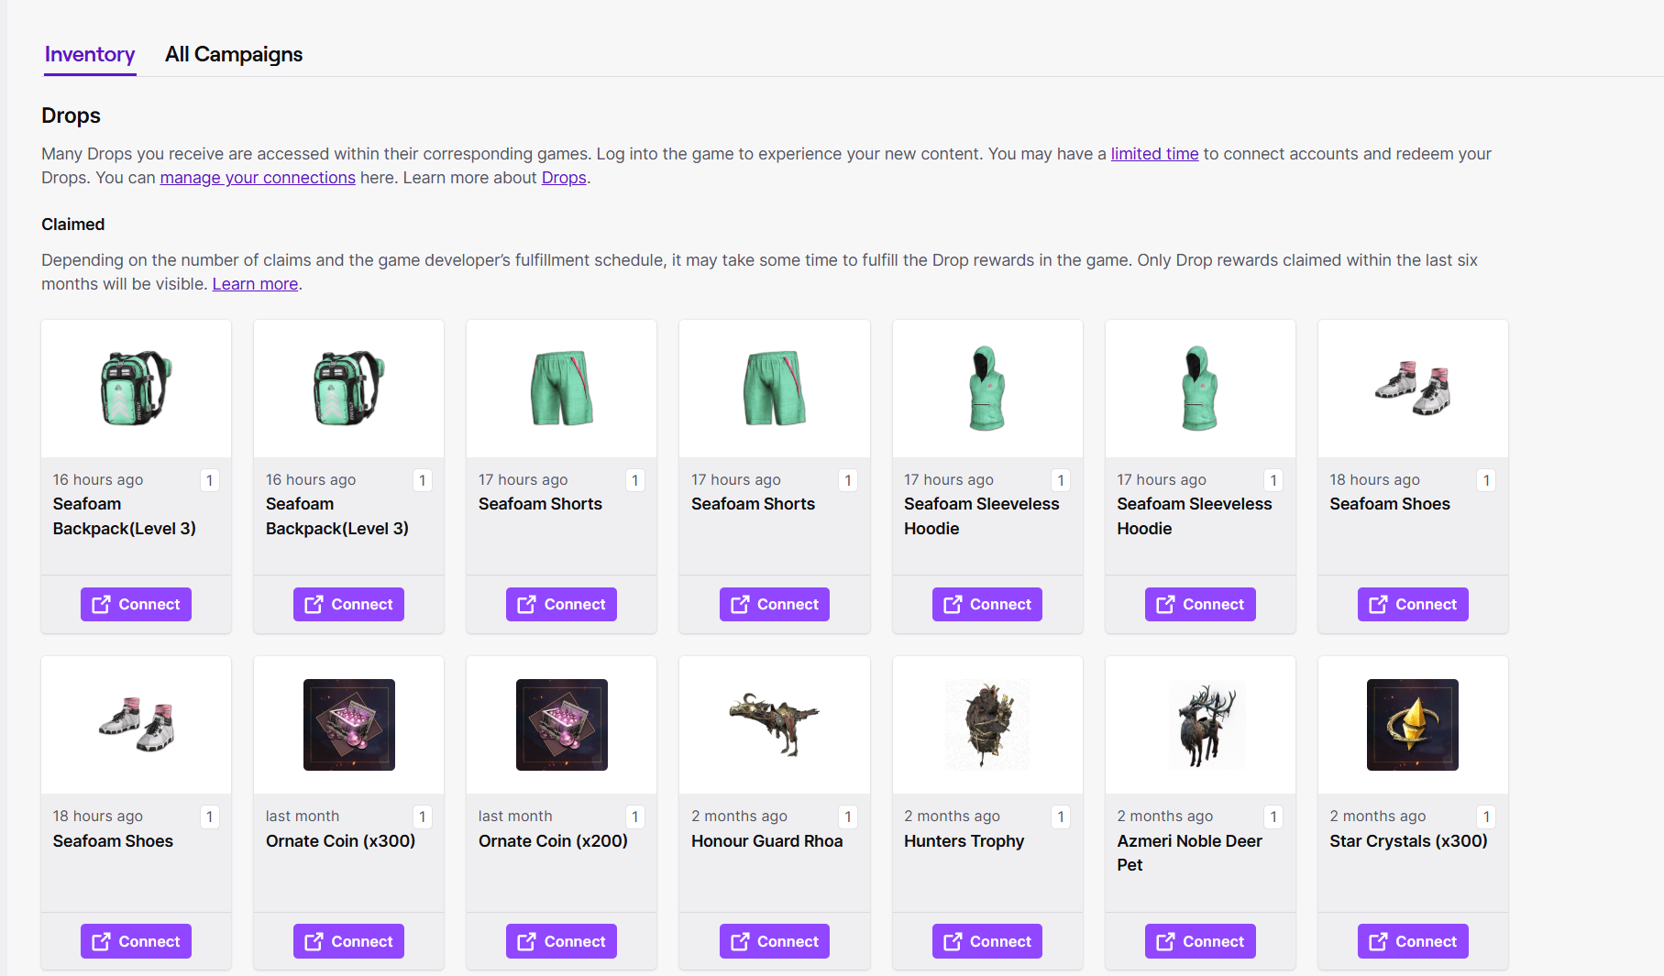Viewport: 1664px width, 976px height.
Task: Connect account for Ornate Coin (x300)
Action: 348,941
